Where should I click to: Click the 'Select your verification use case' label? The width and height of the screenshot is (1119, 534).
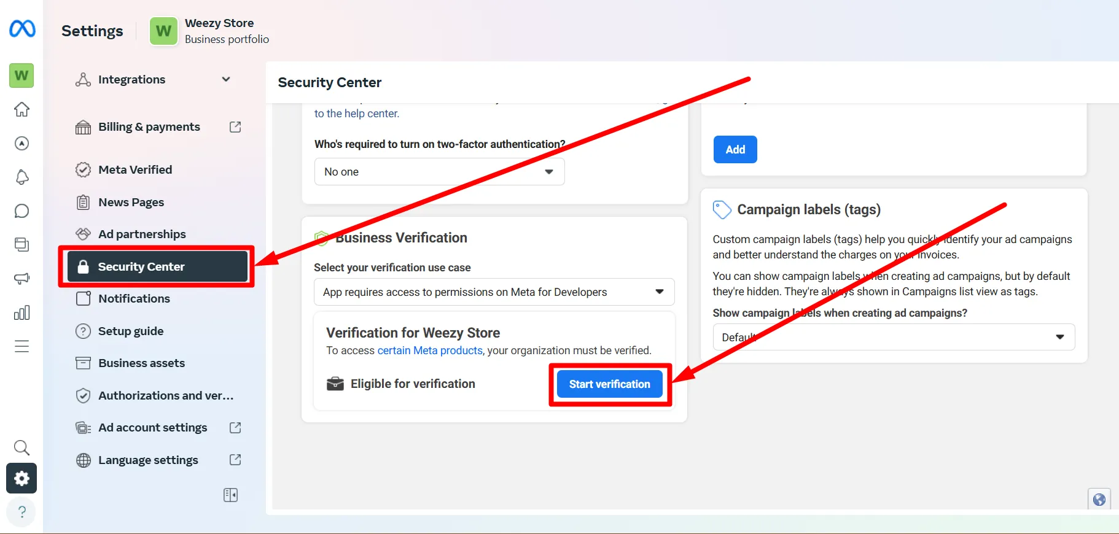[x=392, y=268]
